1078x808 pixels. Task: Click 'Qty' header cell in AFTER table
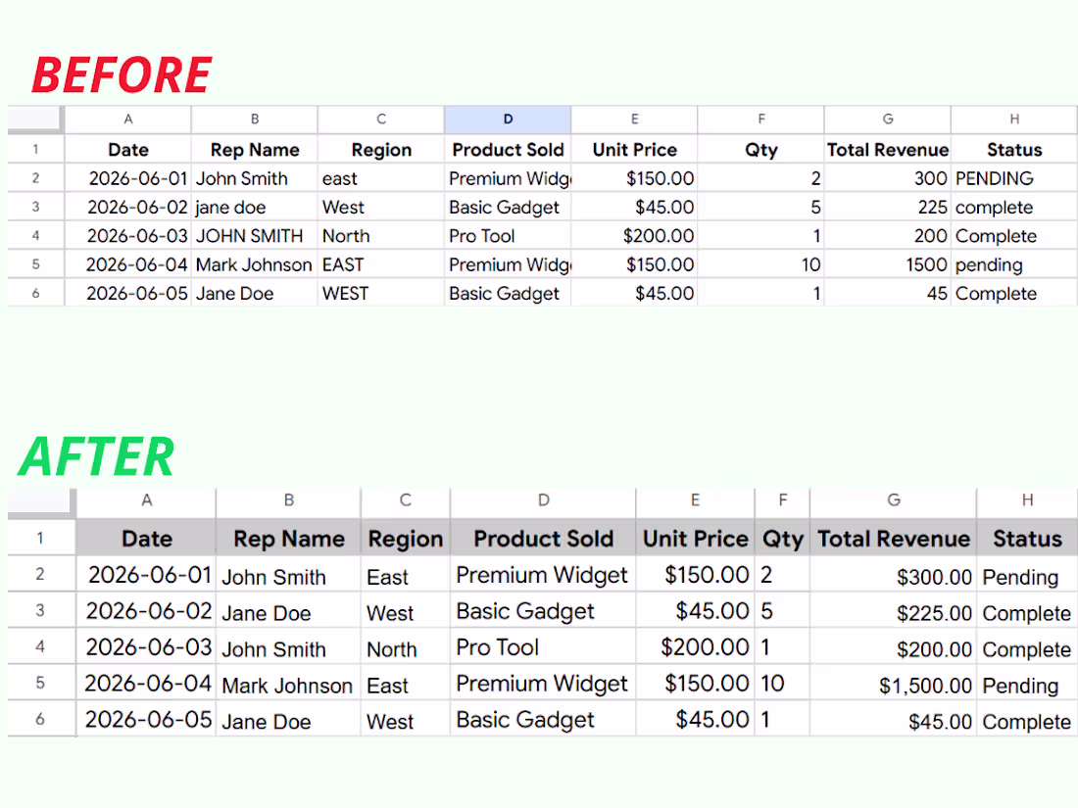[782, 538]
